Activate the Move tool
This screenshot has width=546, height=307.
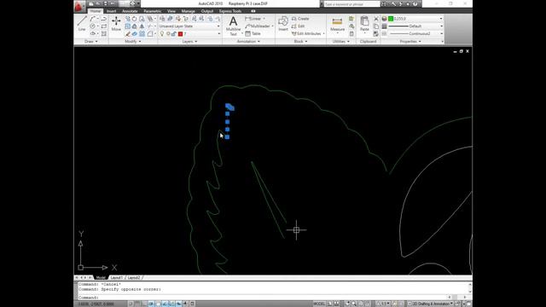coord(116,24)
